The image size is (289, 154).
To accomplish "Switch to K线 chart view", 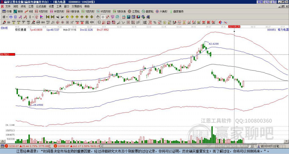I will point(29,11).
